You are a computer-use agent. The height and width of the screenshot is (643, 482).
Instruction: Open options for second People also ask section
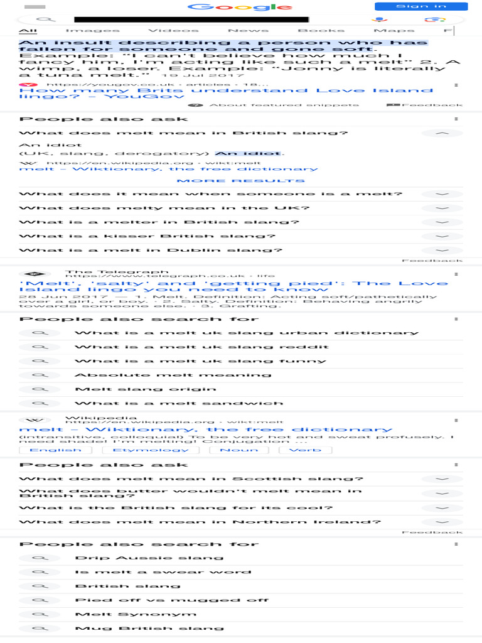pos(456,465)
